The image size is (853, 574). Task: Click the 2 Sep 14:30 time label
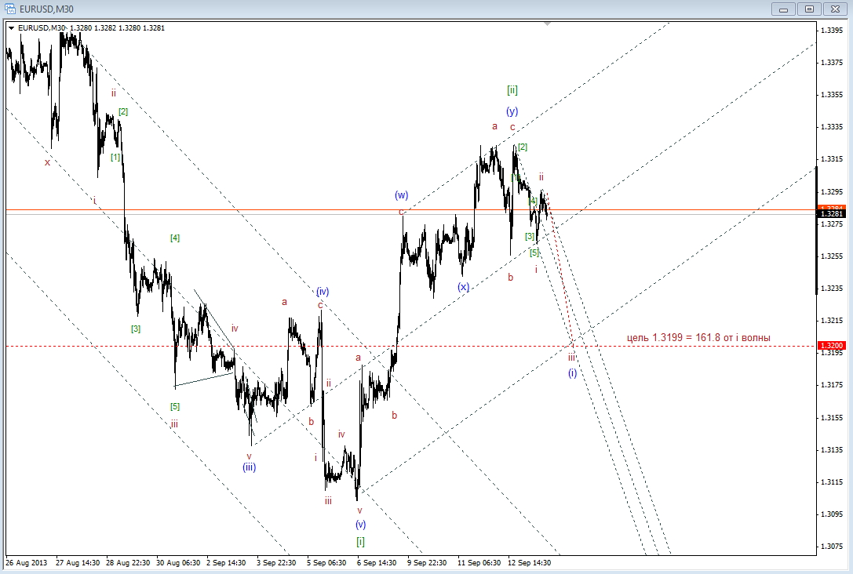[x=226, y=562]
